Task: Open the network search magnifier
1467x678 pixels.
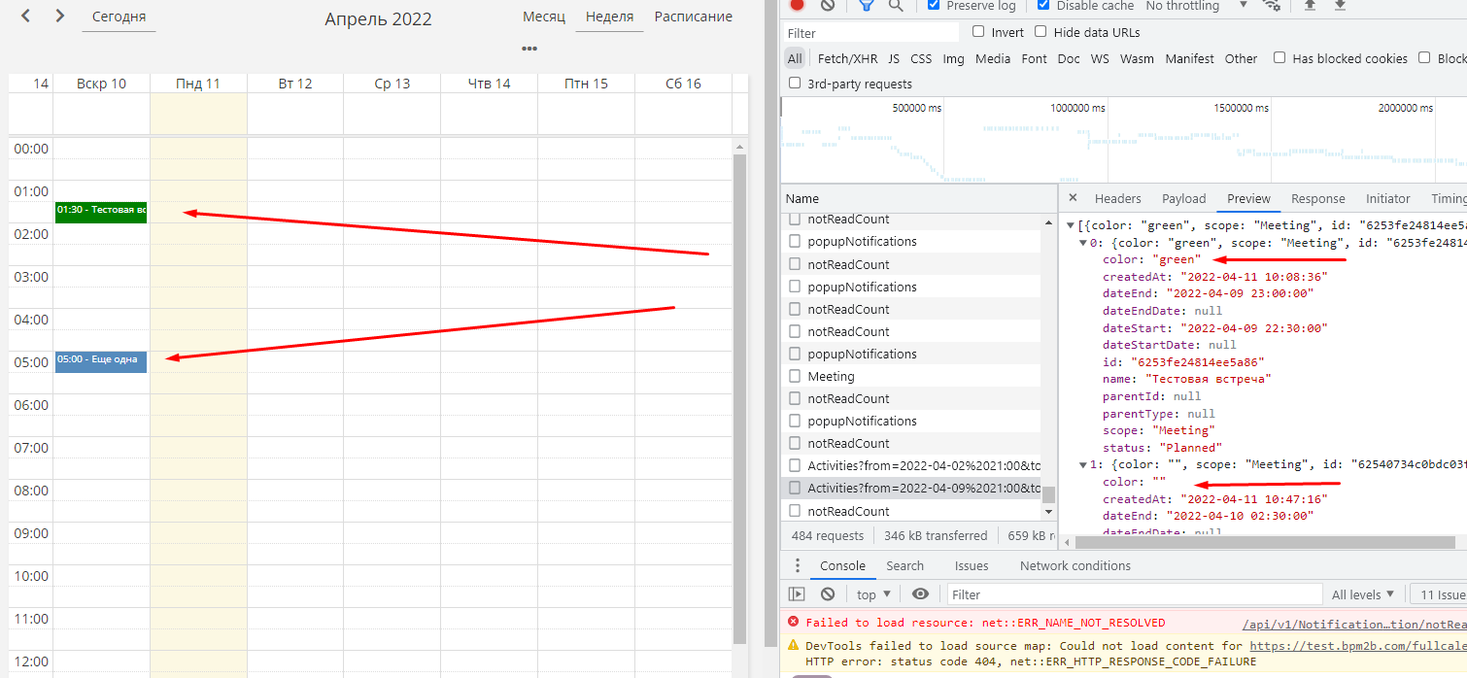Action: click(896, 6)
